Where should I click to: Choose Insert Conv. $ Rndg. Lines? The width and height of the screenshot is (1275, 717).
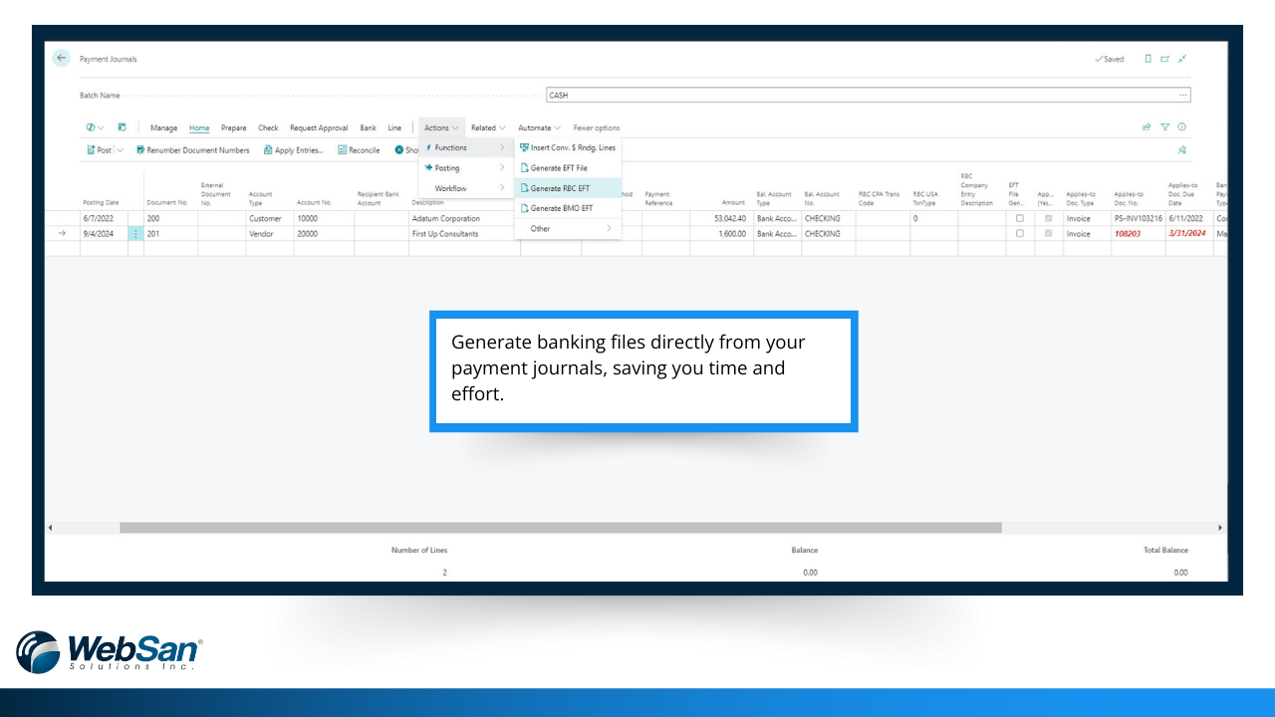coord(568,147)
